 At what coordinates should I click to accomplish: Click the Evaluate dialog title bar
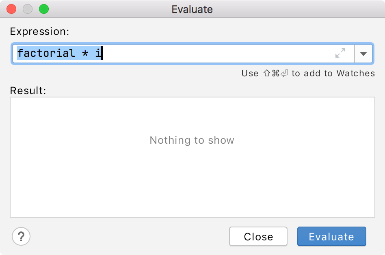[x=192, y=9]
